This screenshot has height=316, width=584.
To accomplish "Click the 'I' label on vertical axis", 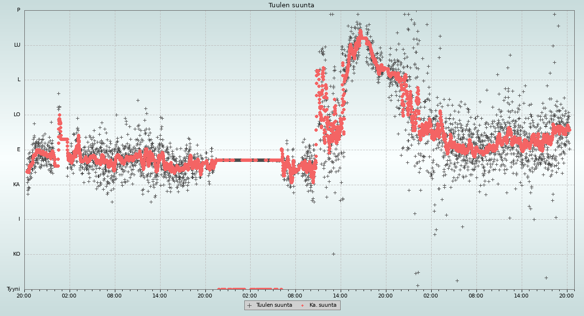I will 19,219.
